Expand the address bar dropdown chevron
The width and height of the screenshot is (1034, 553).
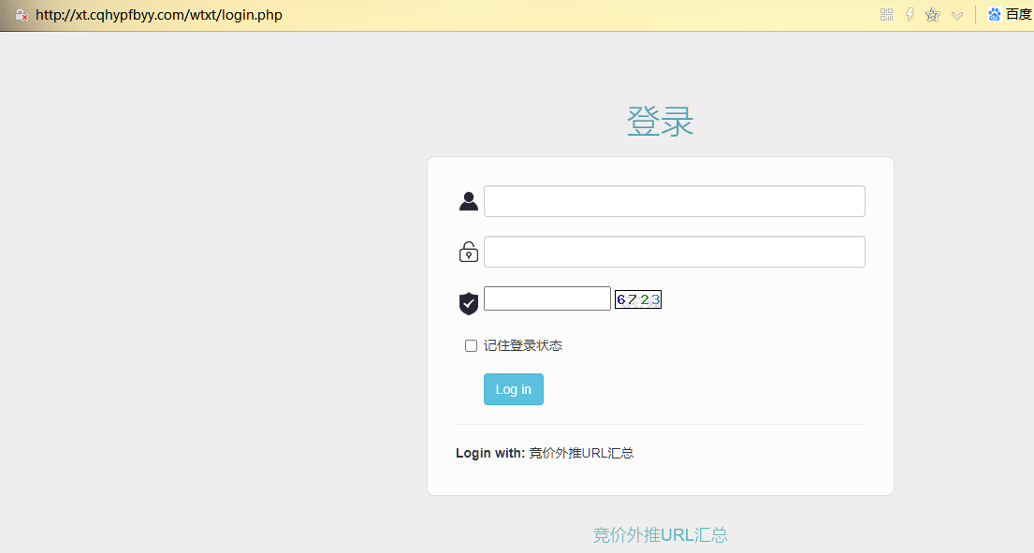click(956, 15)
